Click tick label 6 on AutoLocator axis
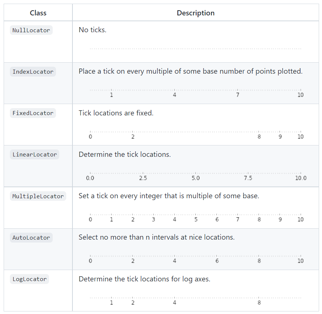This screenshot has width=322, height=314. 217,261
